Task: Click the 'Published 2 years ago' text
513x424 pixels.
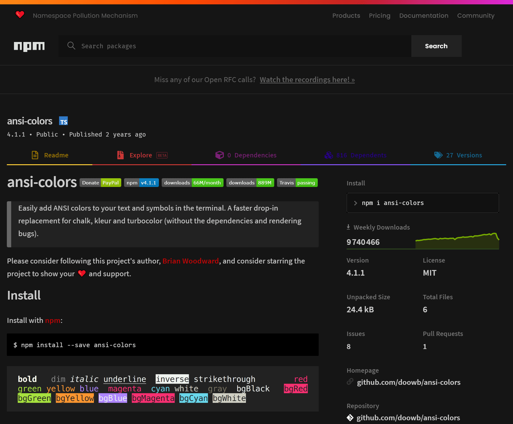Action: [108, 134]
